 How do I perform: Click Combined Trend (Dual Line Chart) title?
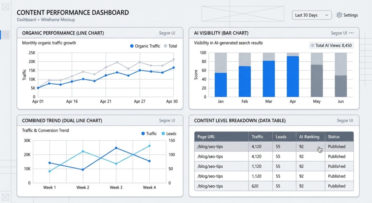pos(62,121)
